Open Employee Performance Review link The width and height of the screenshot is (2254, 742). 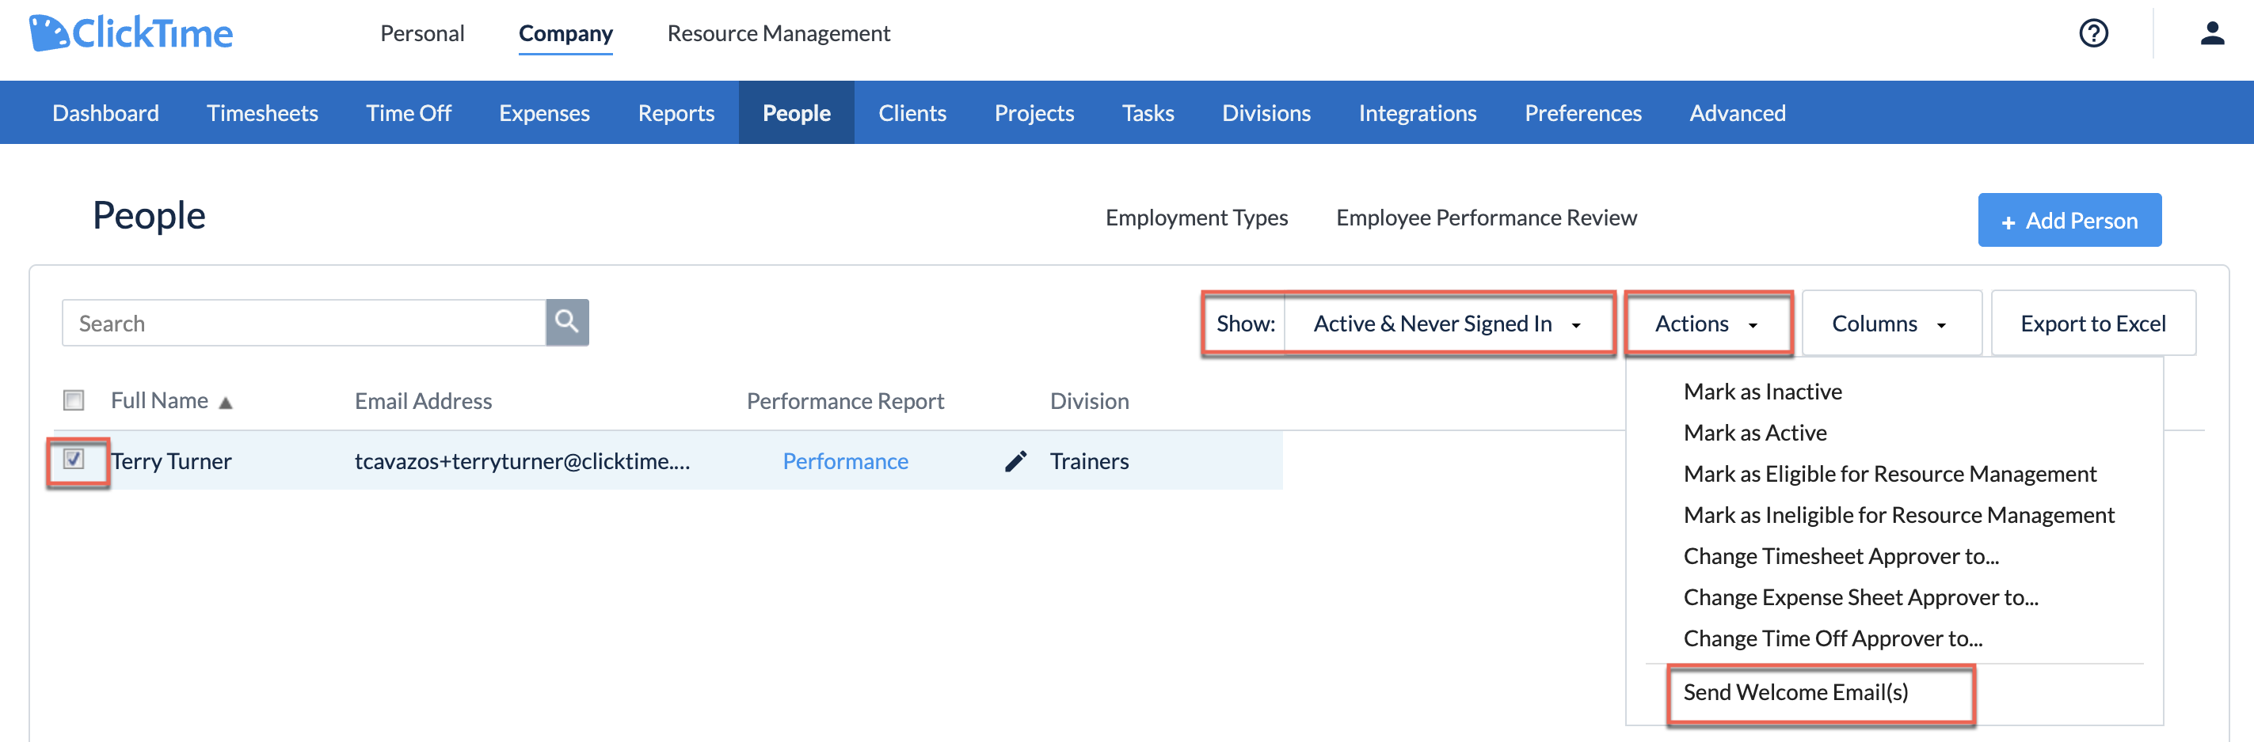click(x=1486, y=218)
